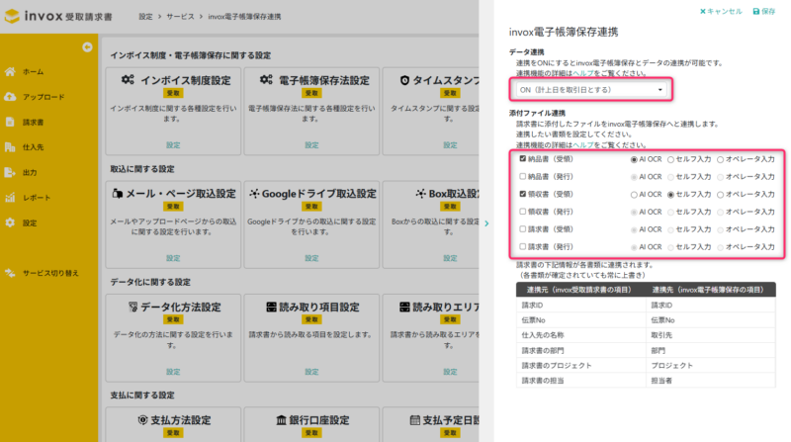The image size is (791, 442).
Task: Click the bank icon on 銀行口座設定 card
Action: 282,420
